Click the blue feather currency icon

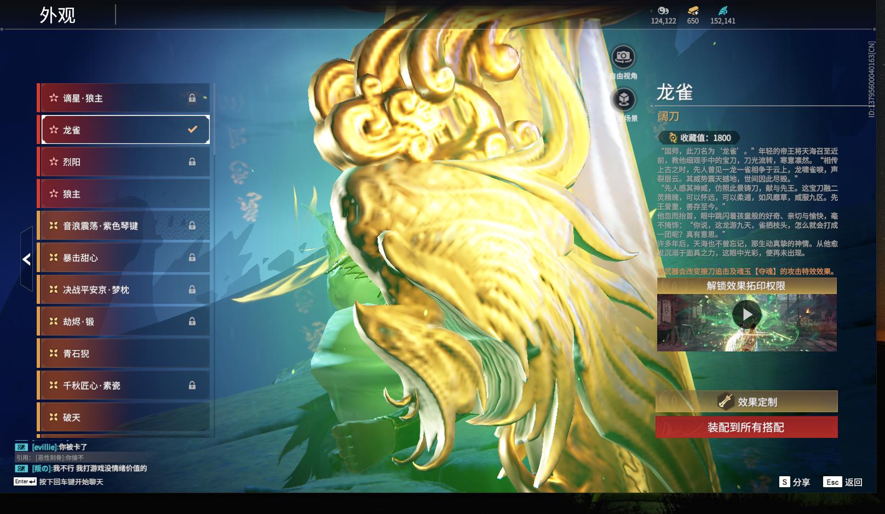click(x=723, y=10)
